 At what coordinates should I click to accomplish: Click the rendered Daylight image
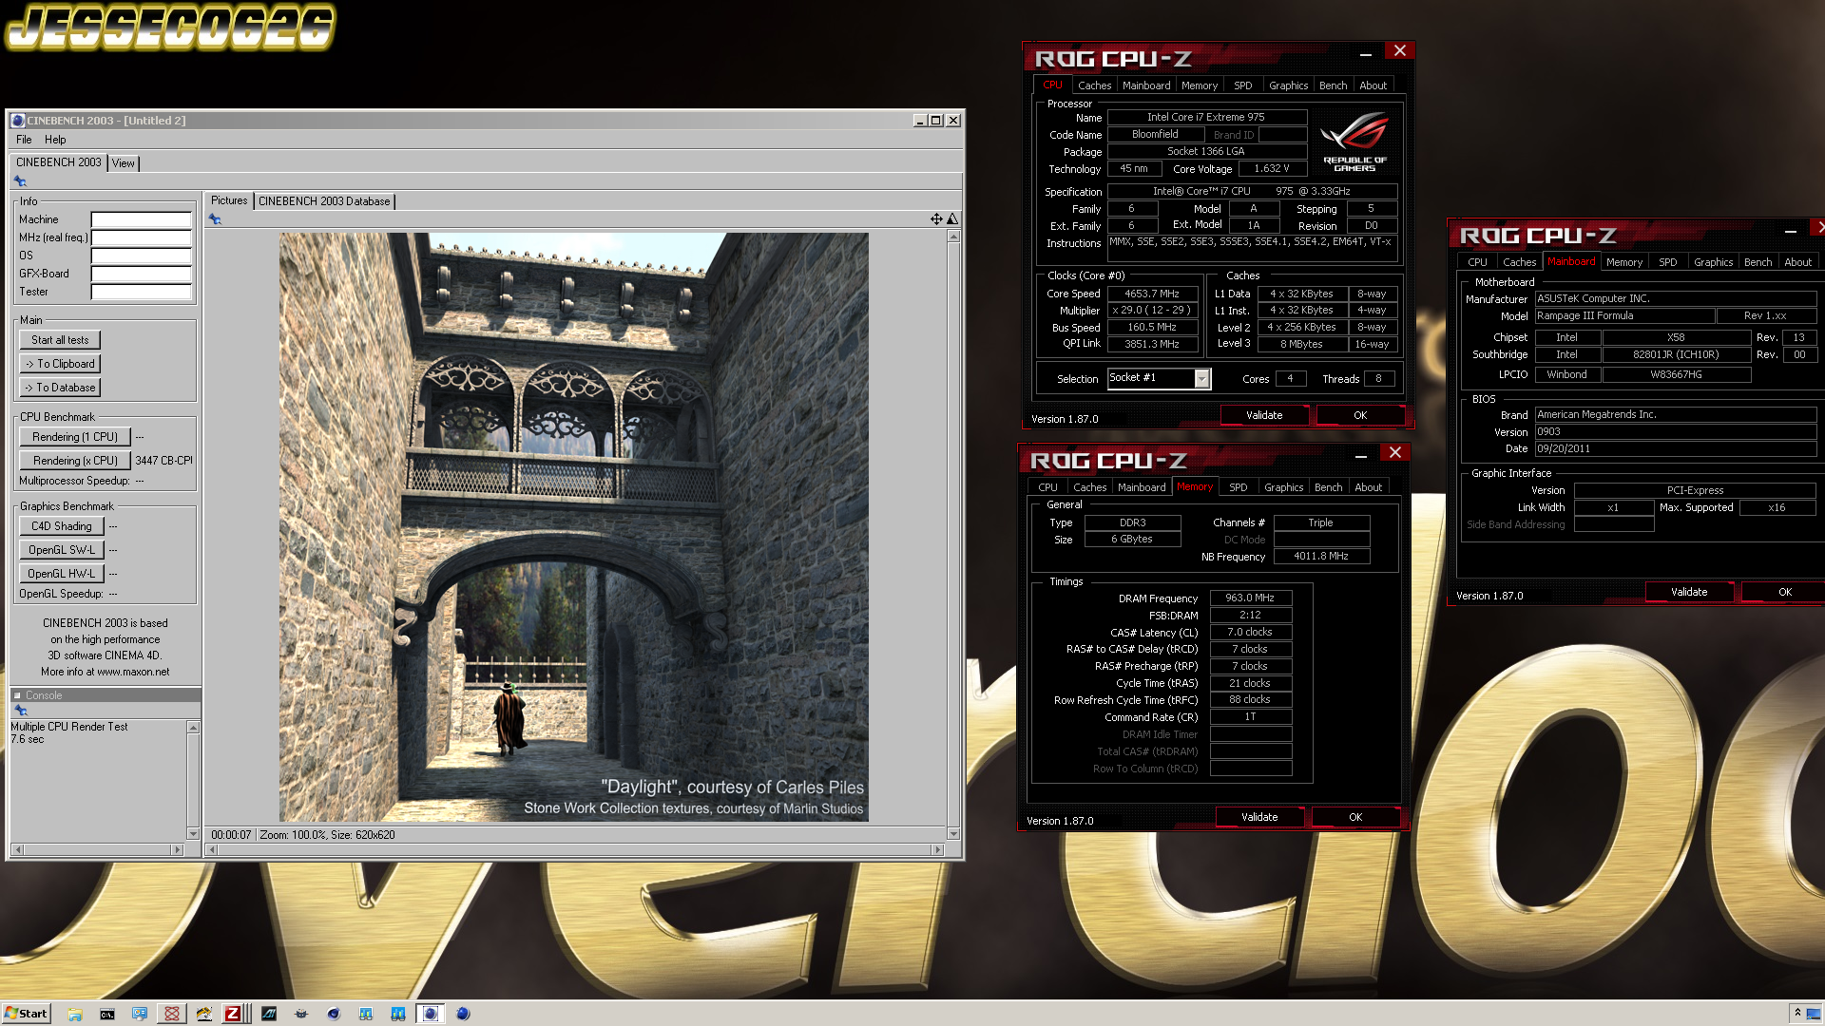[x=573, y=527]
